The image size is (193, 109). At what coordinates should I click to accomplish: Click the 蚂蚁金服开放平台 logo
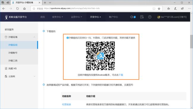pos(16,17)
